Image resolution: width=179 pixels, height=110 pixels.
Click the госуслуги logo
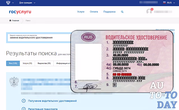(20, 12)
